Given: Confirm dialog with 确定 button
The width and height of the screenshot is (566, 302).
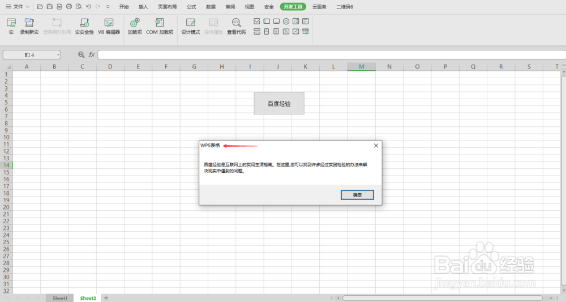Looking at the screenshot, I should 357,195.
